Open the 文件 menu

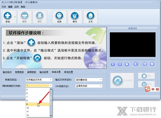pyautogui.click(x=4, y=7)
